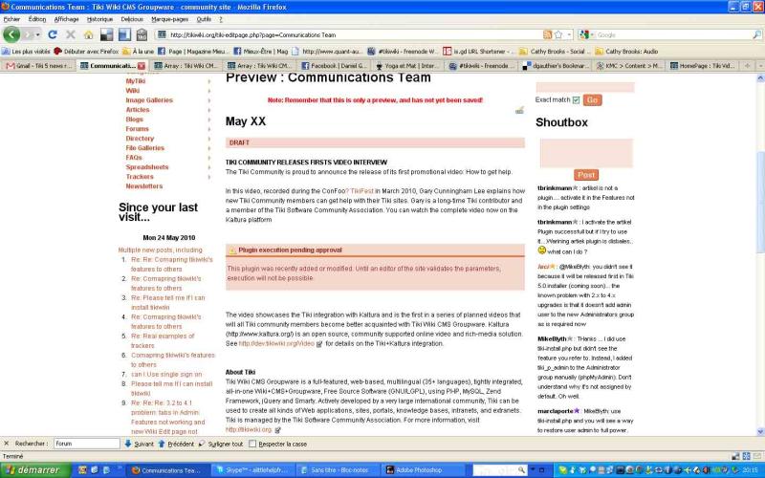765x478 pixels.
Task: Click the gray tag icon in toolbar
Action: coord(142,34)
